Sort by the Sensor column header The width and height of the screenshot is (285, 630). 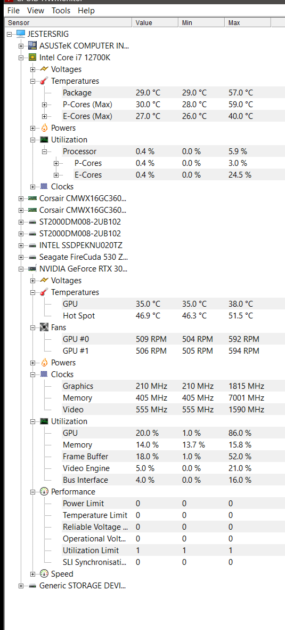(x=69, y=23)
